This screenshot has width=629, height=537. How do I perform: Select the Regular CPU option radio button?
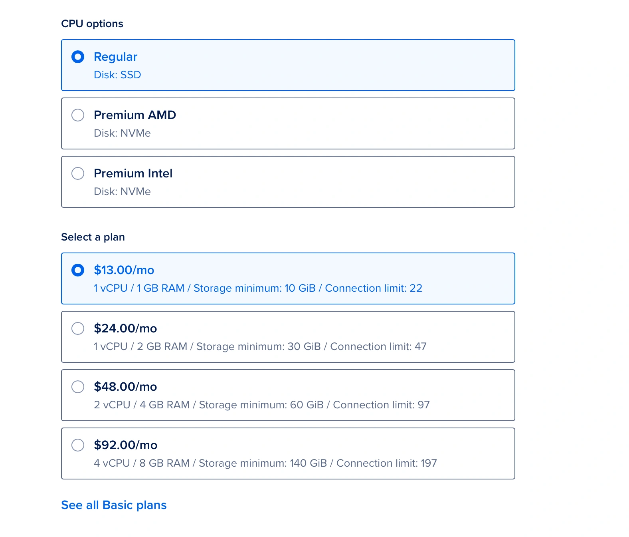click(x=78, y=57)
